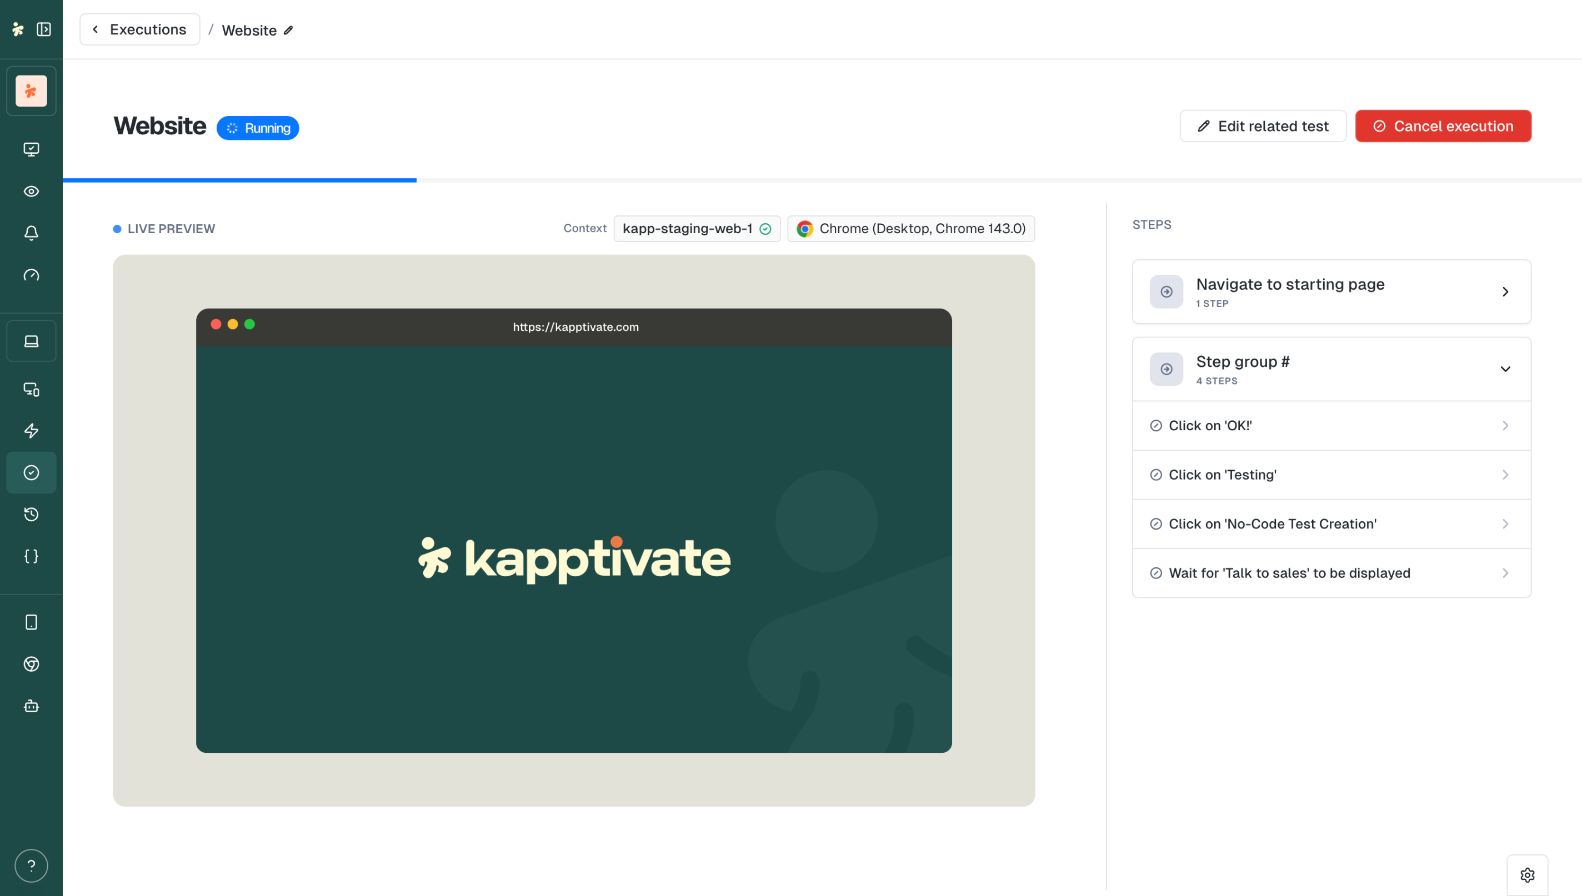This screenshot has height=896, width=1582.
Task: Click the curly braces variables icon
Action: (32, 556)
